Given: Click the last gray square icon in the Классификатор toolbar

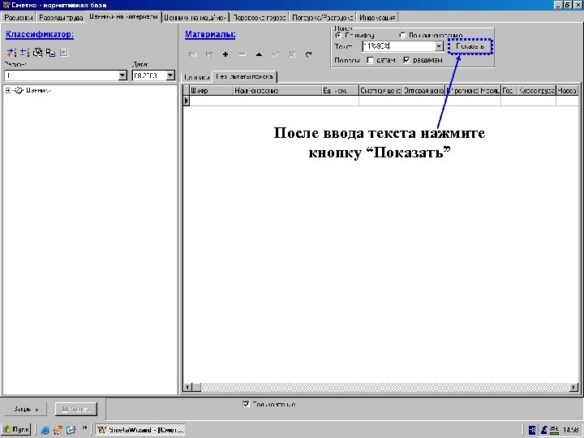Looking at the screenshot, I should coord(64,53).
